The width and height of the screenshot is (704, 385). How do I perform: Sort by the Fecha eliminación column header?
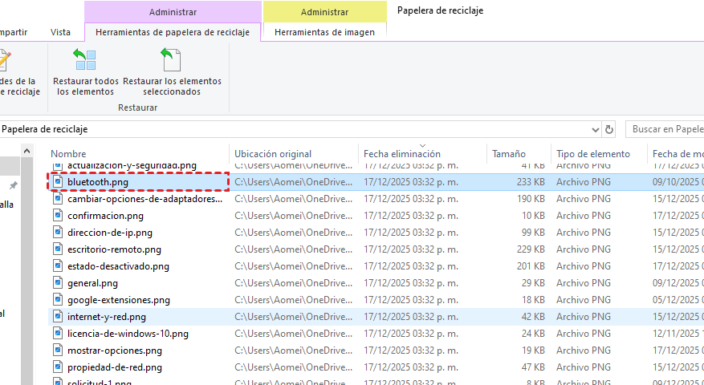[402, 154]
